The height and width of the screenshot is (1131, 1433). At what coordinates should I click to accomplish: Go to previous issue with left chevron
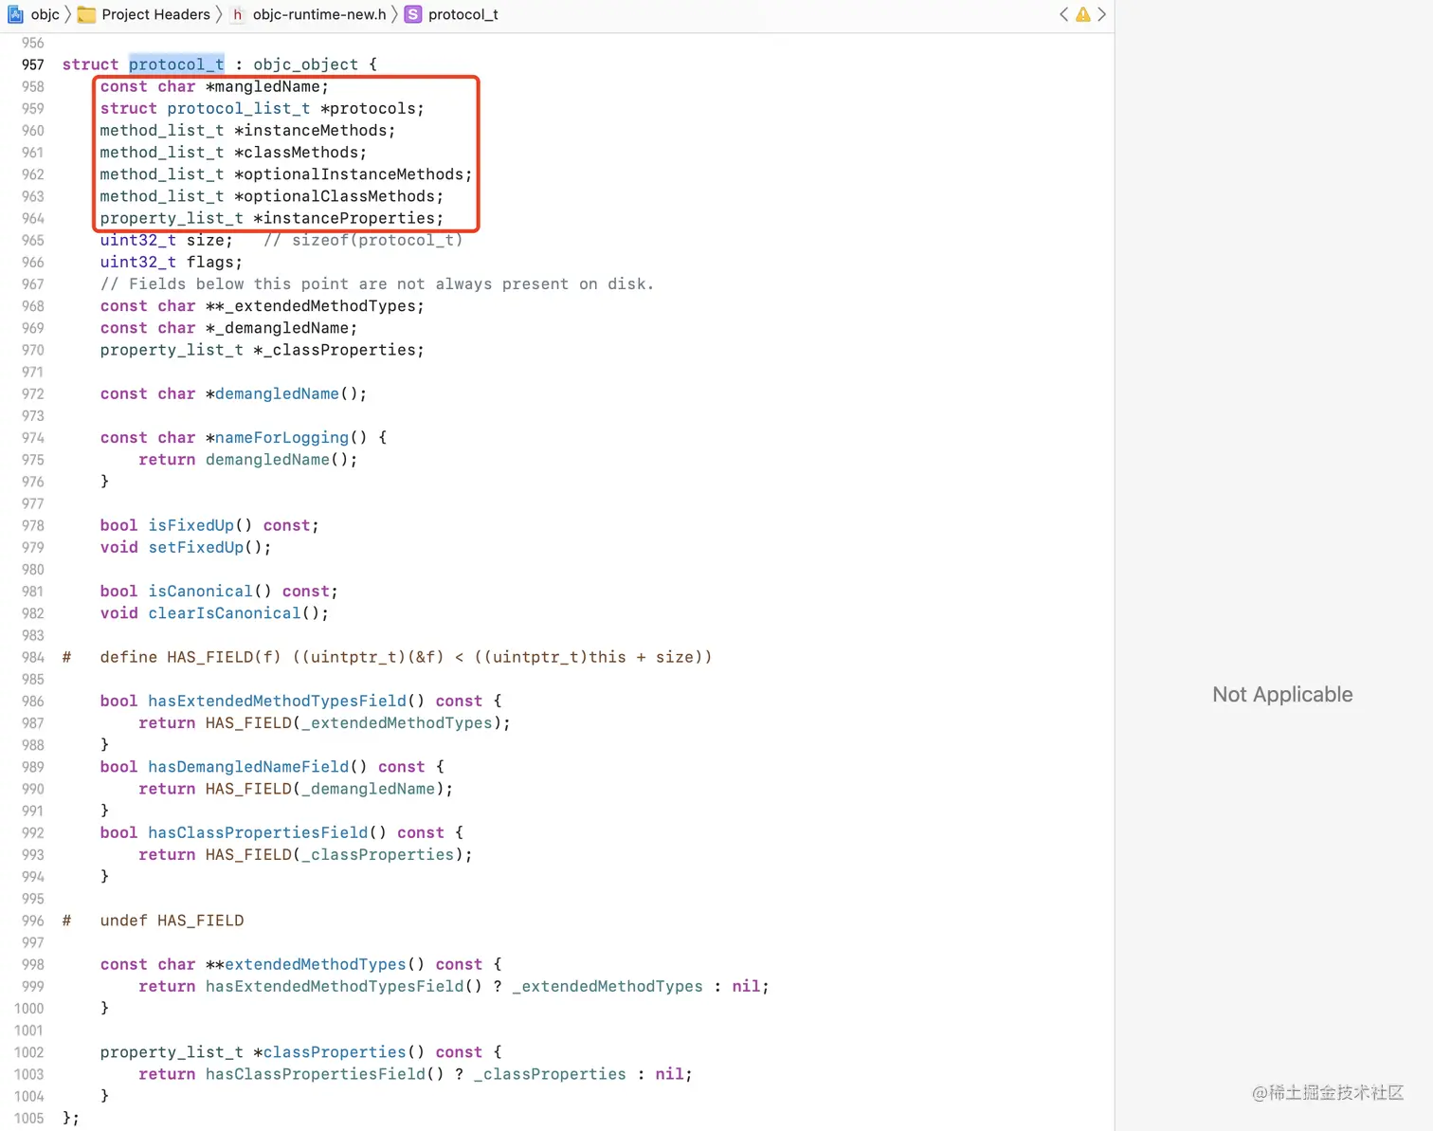click(x=1063, y=14)
